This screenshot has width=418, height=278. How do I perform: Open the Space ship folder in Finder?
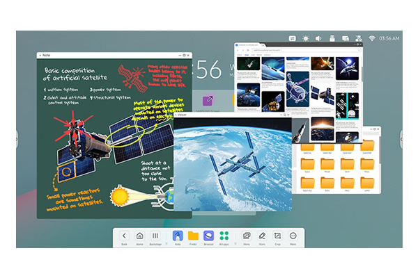[307, 184]
